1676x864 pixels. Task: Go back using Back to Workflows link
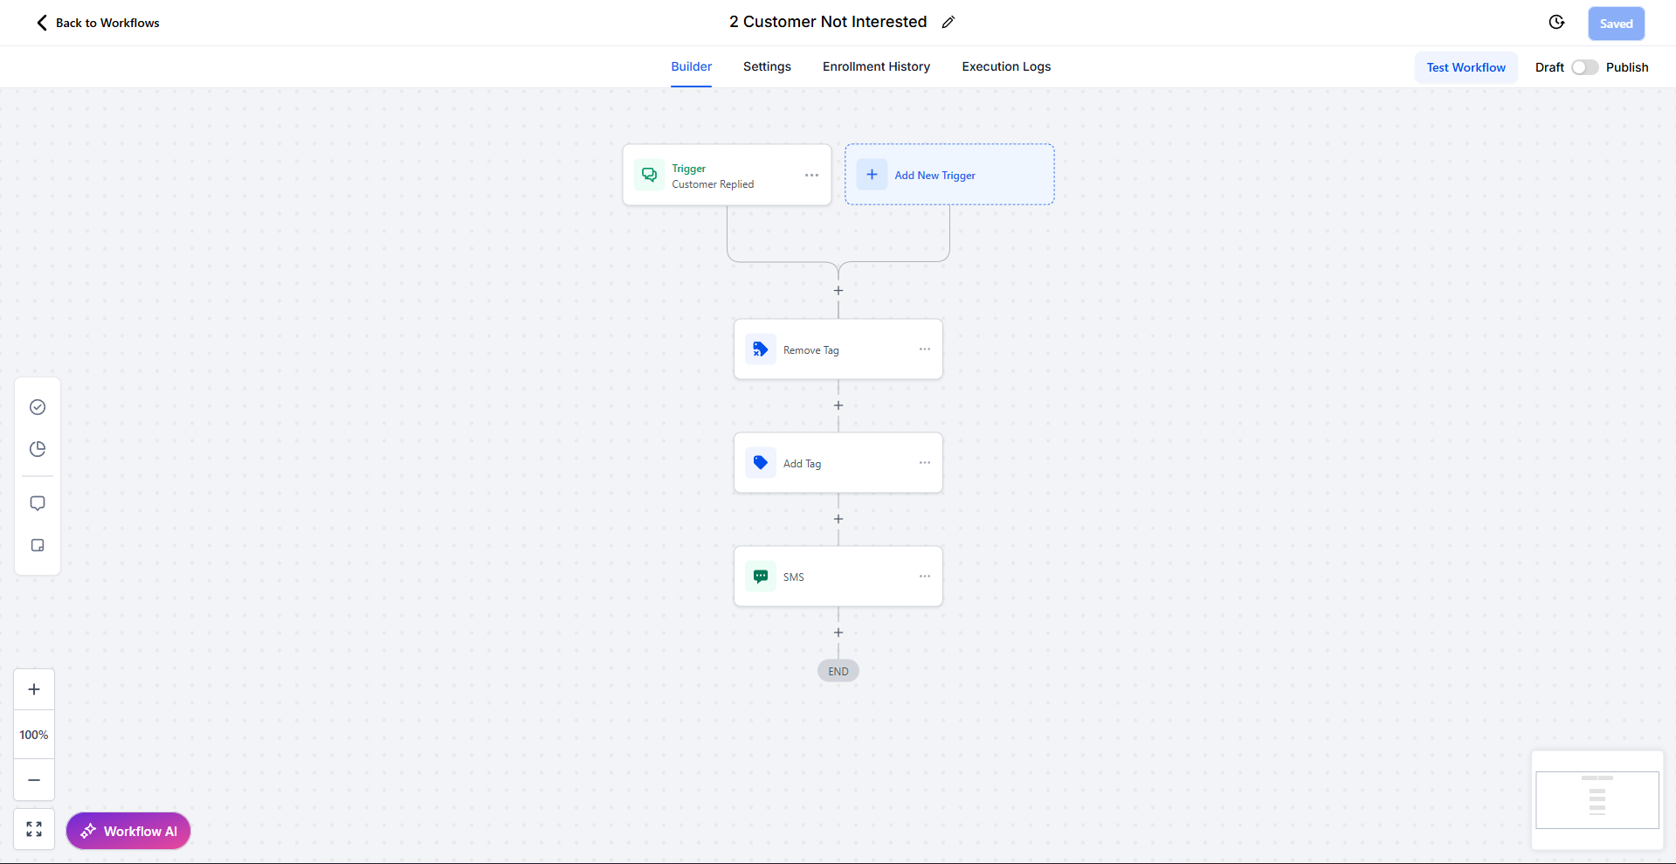(97, 23)
